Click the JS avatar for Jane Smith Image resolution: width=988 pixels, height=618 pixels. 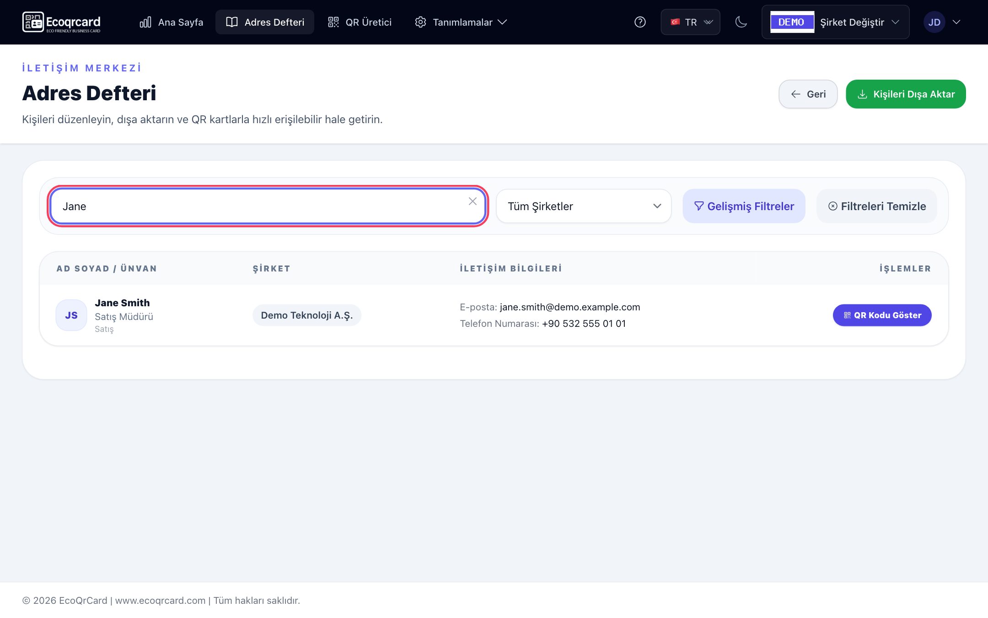pos(71,315)
